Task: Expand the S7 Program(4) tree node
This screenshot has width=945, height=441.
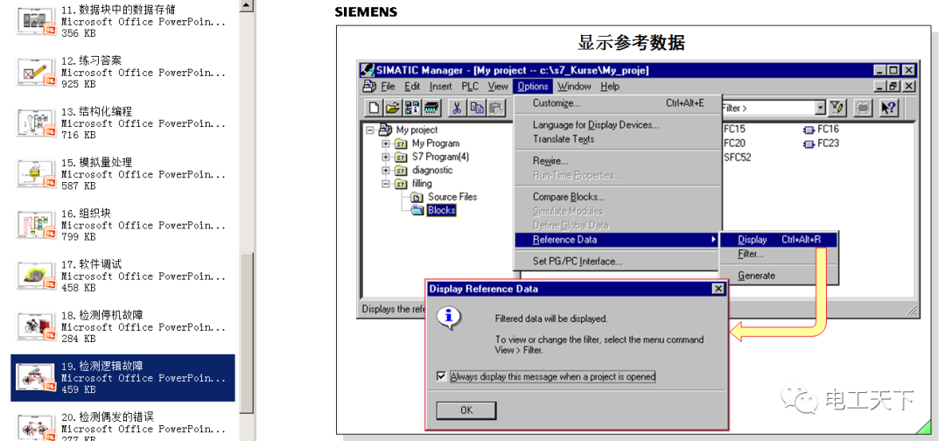Action: 386,157
